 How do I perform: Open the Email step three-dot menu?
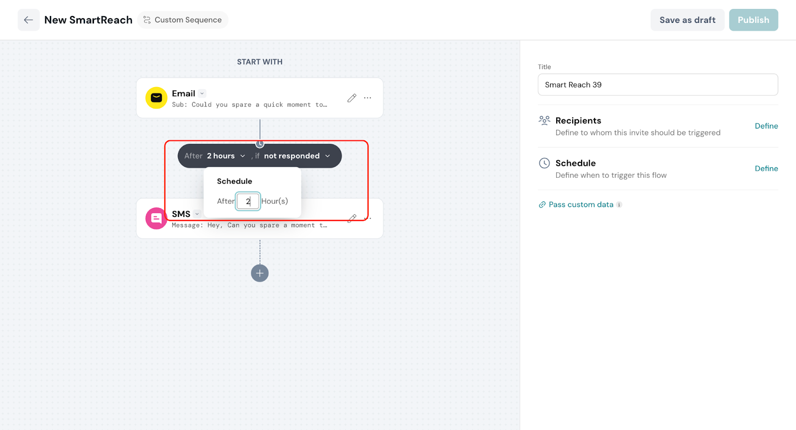(368, 98)
